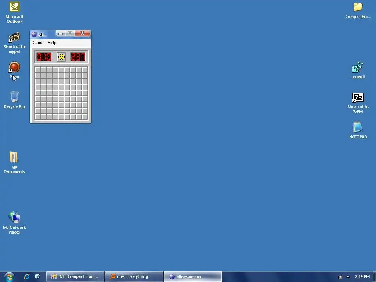Select the Microsoft Outlook desktop icon

click(x=14, y=12)
